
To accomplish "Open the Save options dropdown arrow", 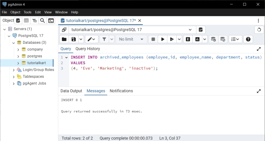I will click(81, 39).
